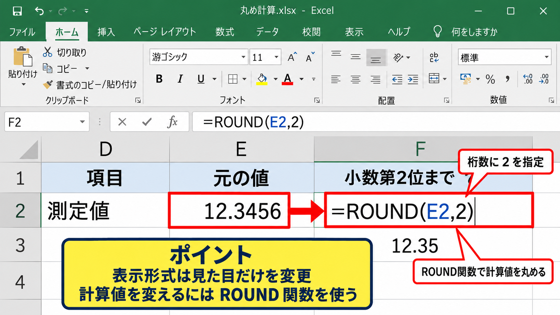Open the font color dropdown arrow
The width and height of the screenshot is (560, 315).
301,79
